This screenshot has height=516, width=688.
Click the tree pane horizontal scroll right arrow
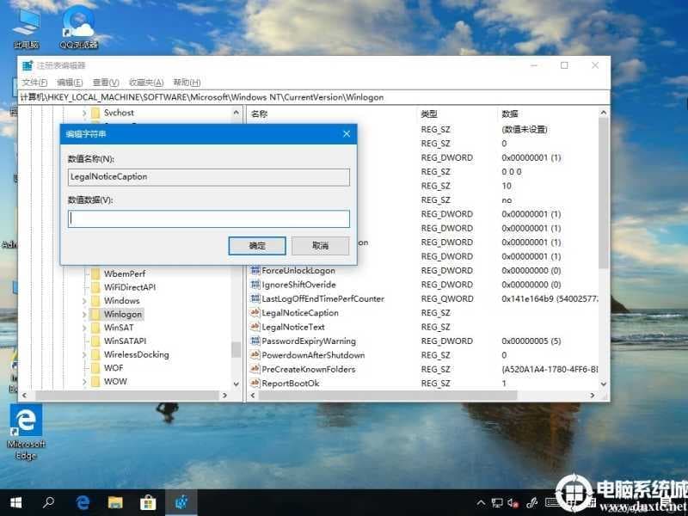[224, 396]
